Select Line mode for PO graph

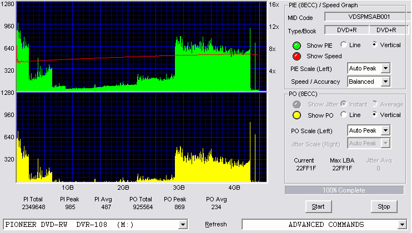pyautogui.click(x=343, y=115)
